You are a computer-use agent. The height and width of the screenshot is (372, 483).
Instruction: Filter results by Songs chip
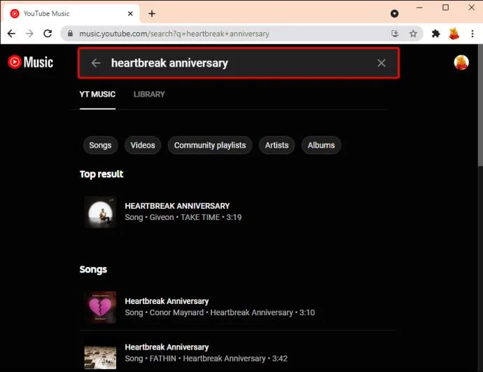click(x=100, y=145)
